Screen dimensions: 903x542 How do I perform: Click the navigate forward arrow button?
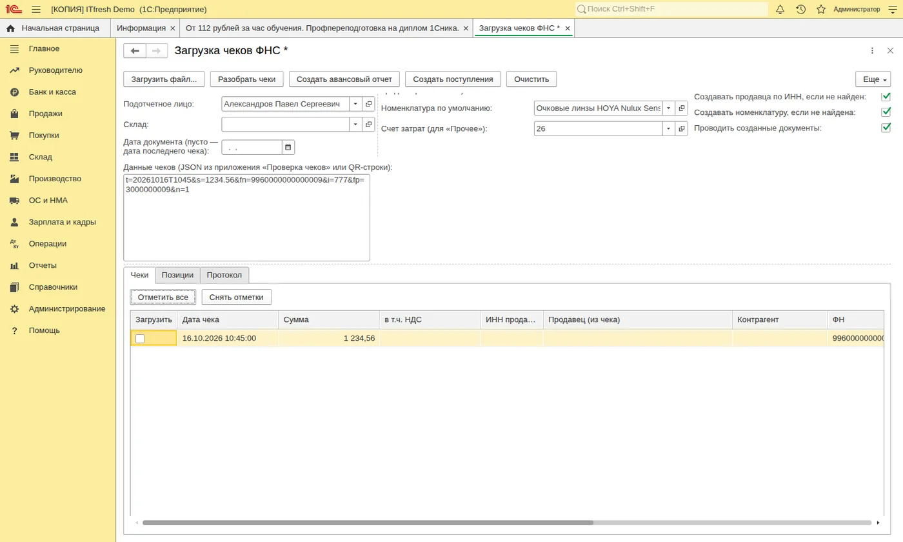(x=157, y=51)
